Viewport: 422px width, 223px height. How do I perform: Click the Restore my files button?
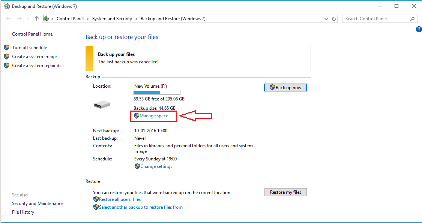(285, 192)
